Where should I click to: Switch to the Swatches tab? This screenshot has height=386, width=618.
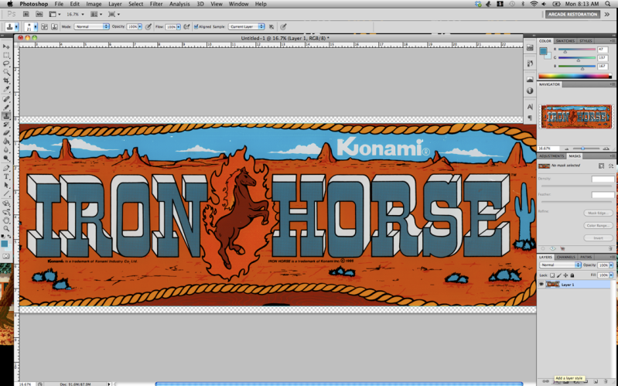click(x=565, y=41)
